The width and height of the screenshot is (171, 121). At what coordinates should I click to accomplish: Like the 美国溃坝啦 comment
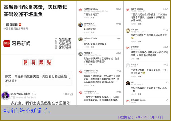point(120,24)
